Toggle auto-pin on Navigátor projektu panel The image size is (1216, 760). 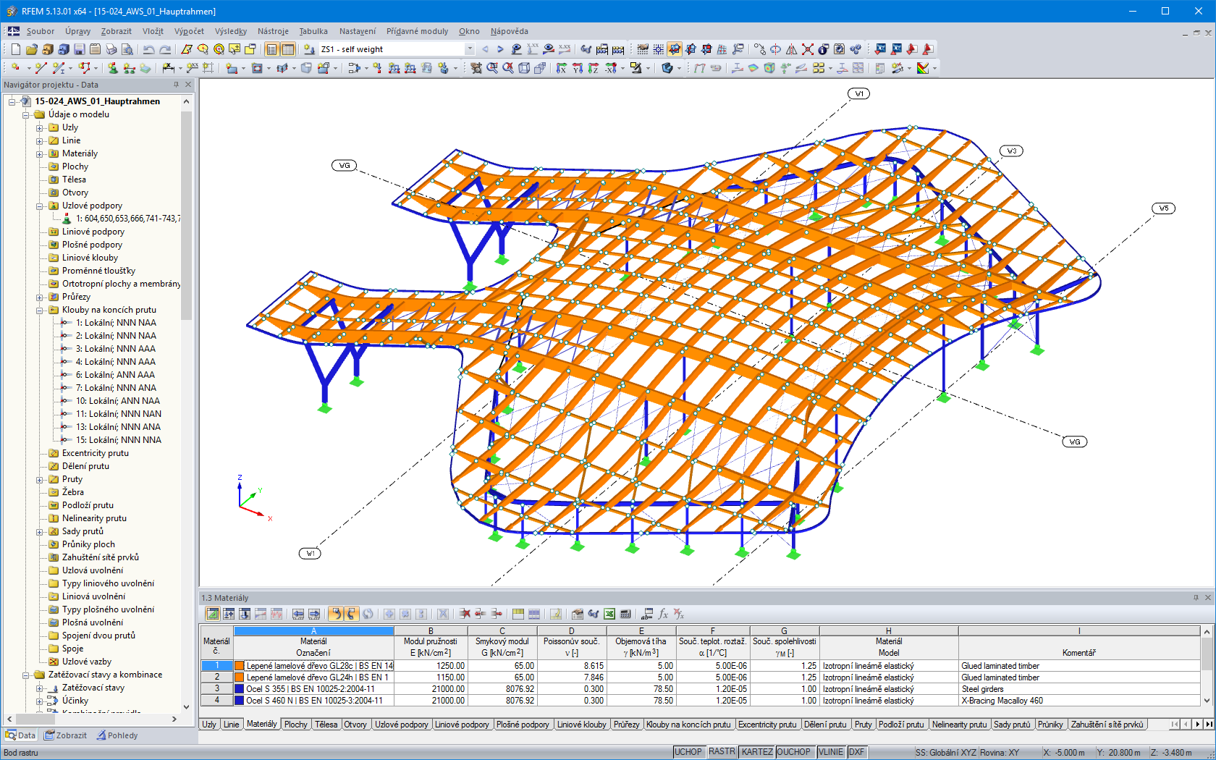[x=176, y=85]
